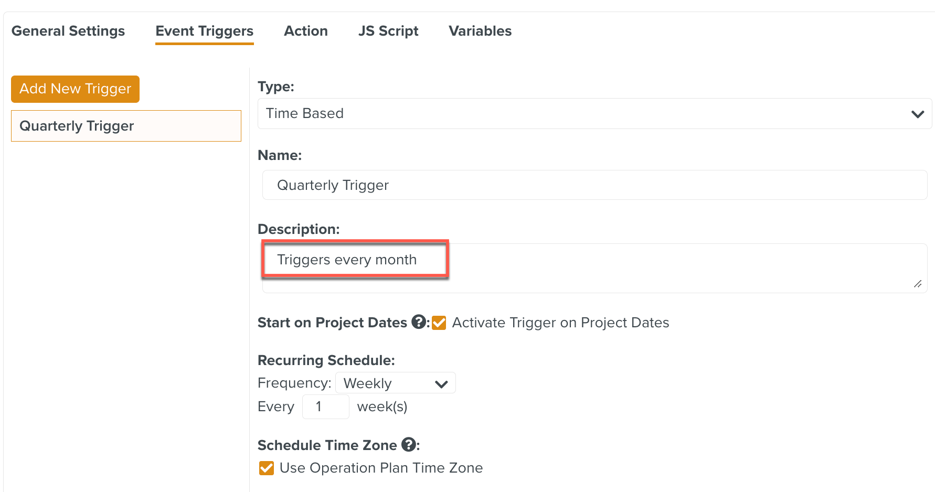935x492 pixels.
Task: Click help icon beside Schedule Time Zone
Action: coord(409,445)
